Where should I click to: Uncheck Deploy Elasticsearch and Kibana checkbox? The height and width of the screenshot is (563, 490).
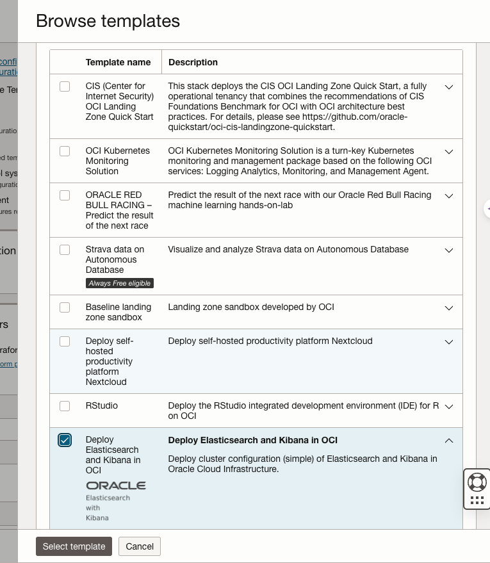coord(65,440)
